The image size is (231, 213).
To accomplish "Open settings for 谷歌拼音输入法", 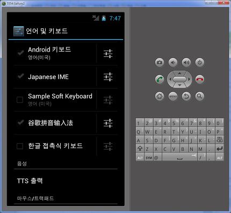I will [108, 123].
